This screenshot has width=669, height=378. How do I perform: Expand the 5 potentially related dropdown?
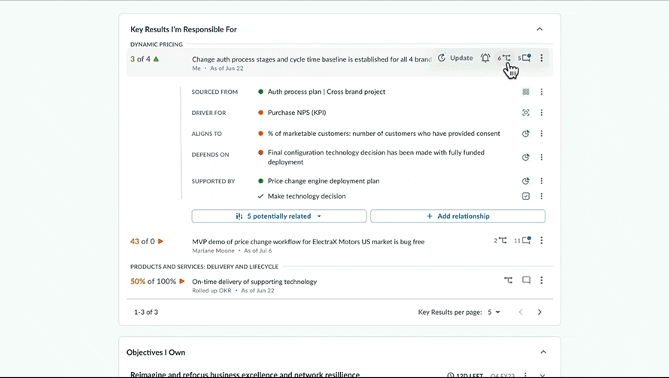[279, 216]
